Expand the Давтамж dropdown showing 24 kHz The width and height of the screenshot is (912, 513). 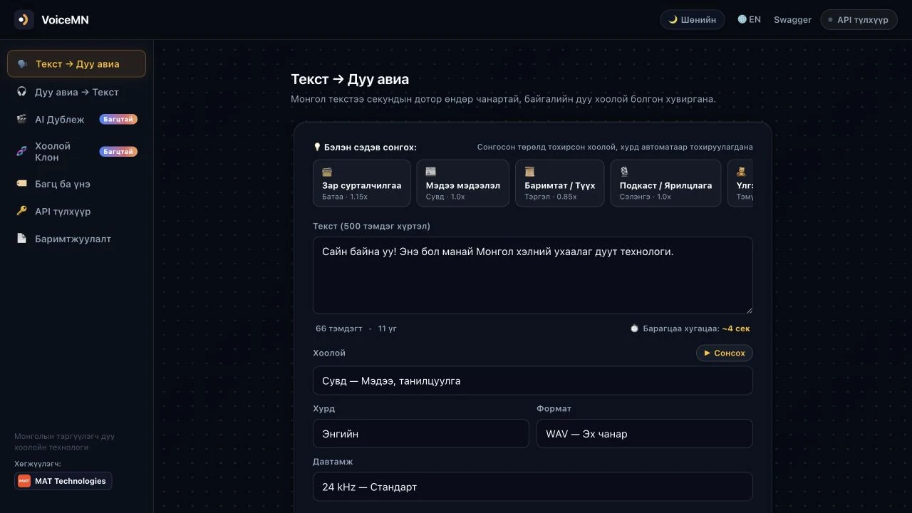[x=533, y=487]
